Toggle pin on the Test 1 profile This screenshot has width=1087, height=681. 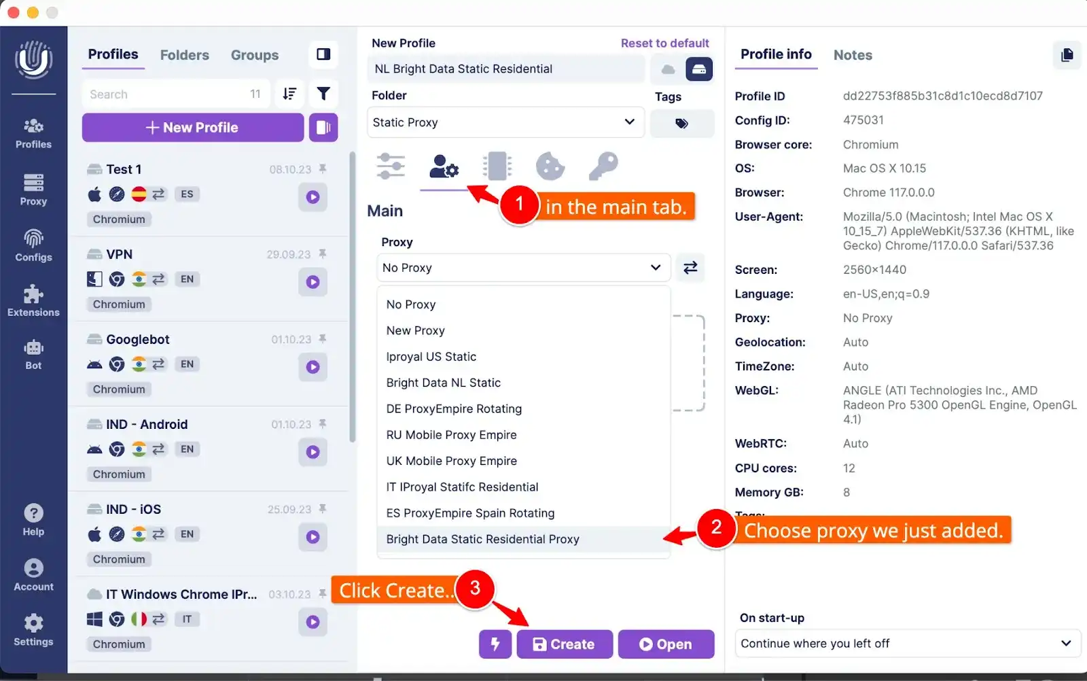tap(323, 169)
